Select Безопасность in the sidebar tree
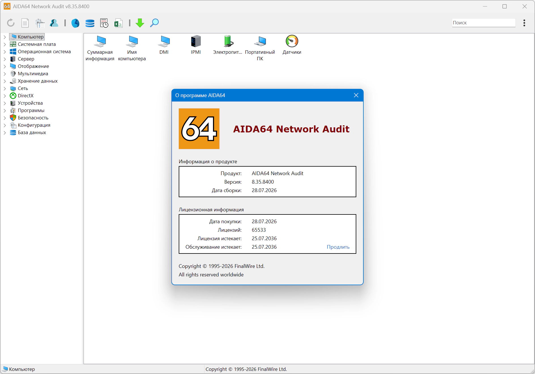Viewport: 535px width, 374px height. point(33,118)
